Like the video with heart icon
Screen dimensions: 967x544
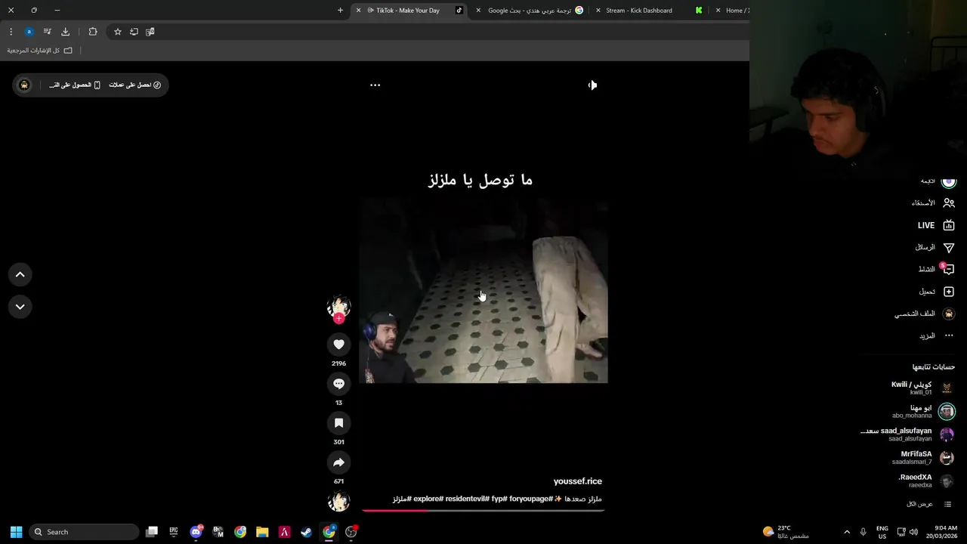338,345
